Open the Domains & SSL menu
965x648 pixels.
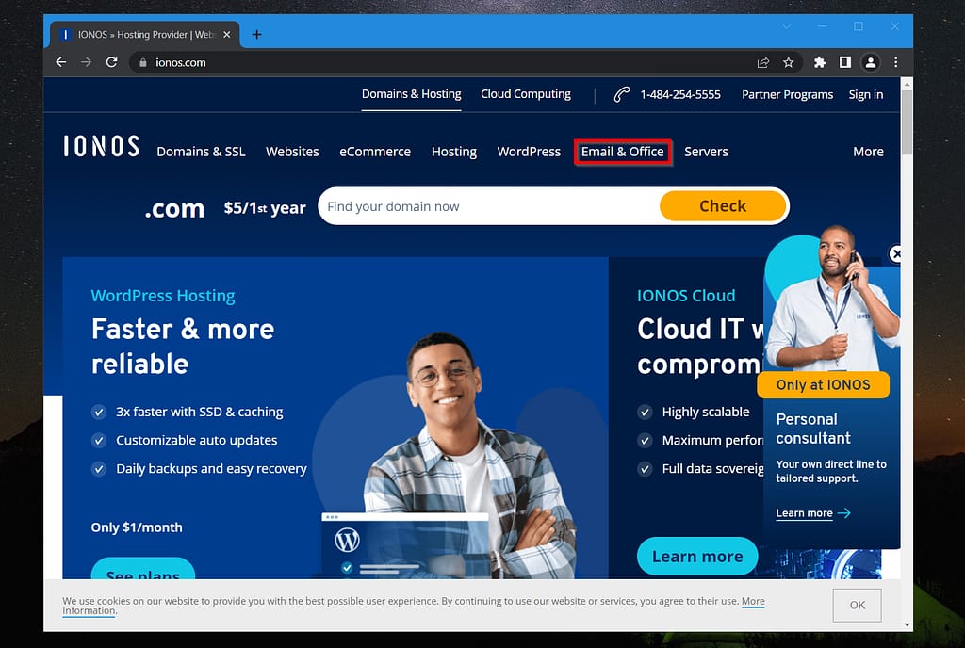point(202,152)
